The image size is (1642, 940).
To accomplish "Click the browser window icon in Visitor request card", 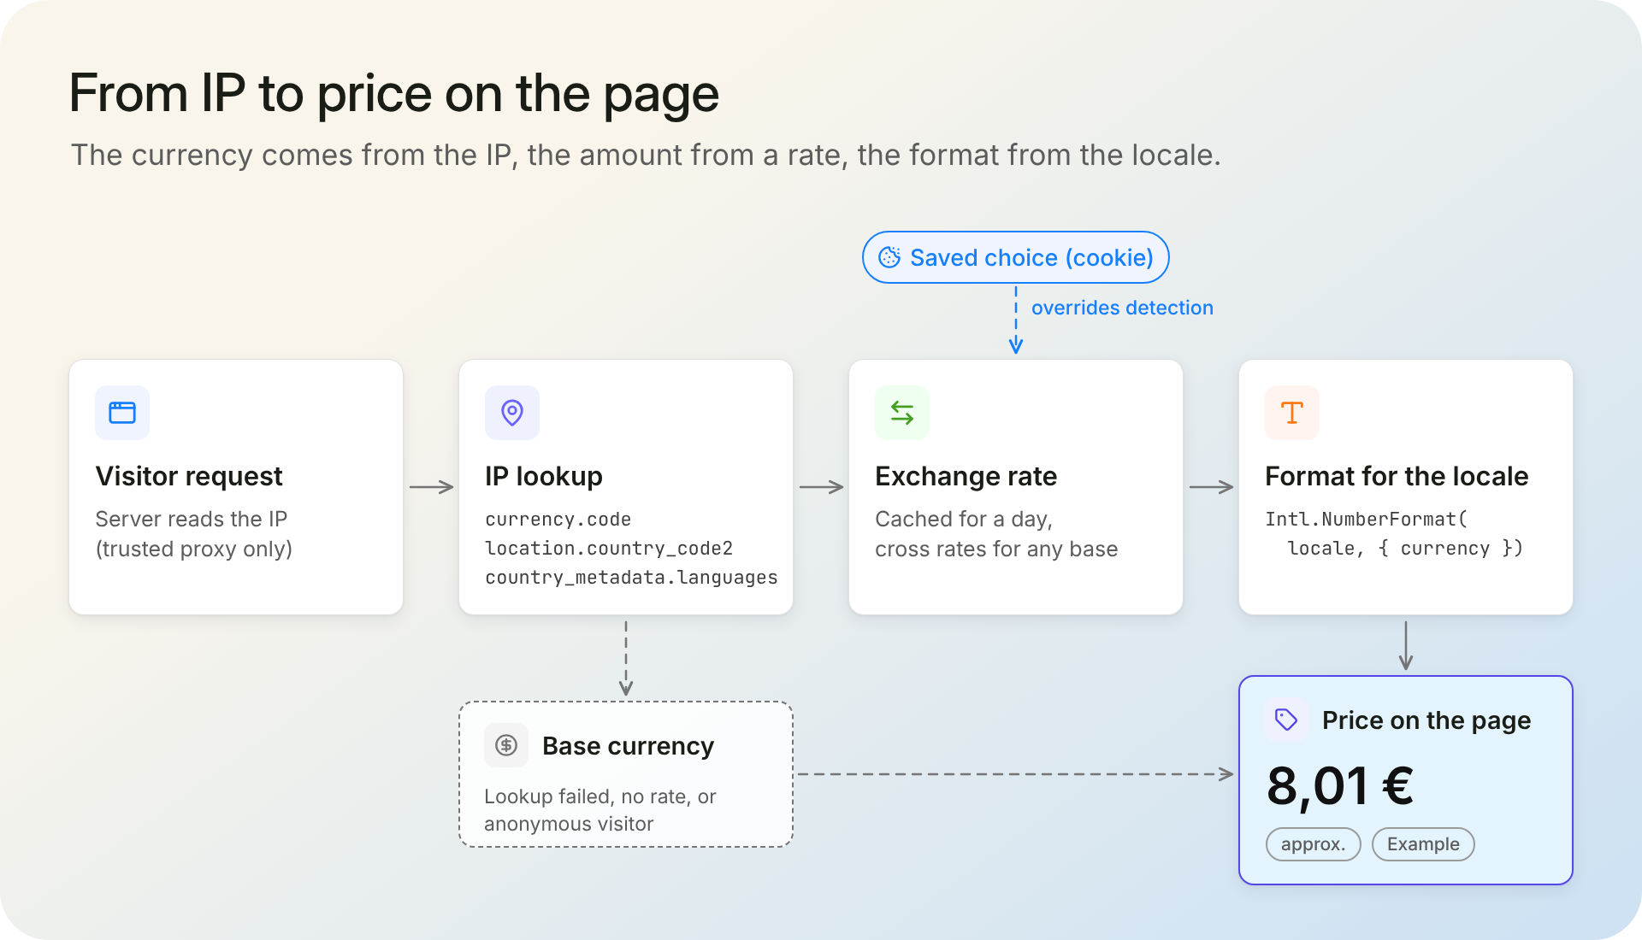I will click(122, 413).
